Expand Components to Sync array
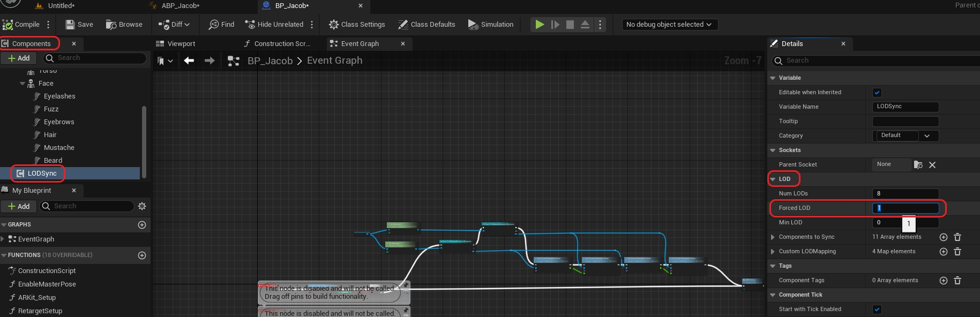This screenshot has width=980, height=317. (773, 237)
